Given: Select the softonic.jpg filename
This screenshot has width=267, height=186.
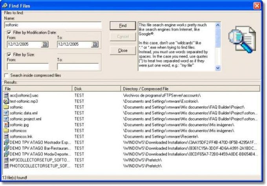Looking at the screenshot, I should tap(19, 125).
